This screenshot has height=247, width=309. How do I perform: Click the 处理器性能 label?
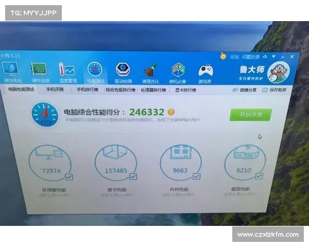coord(54,190)
